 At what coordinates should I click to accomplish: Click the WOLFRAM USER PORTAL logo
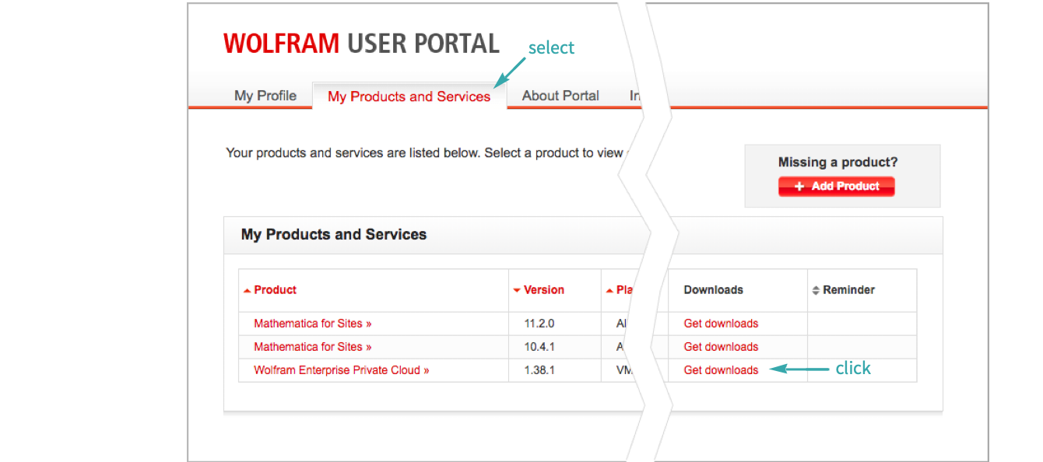click(361, 44)
